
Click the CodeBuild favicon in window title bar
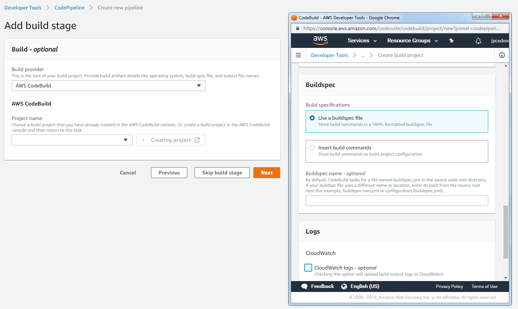coord(294,17)
